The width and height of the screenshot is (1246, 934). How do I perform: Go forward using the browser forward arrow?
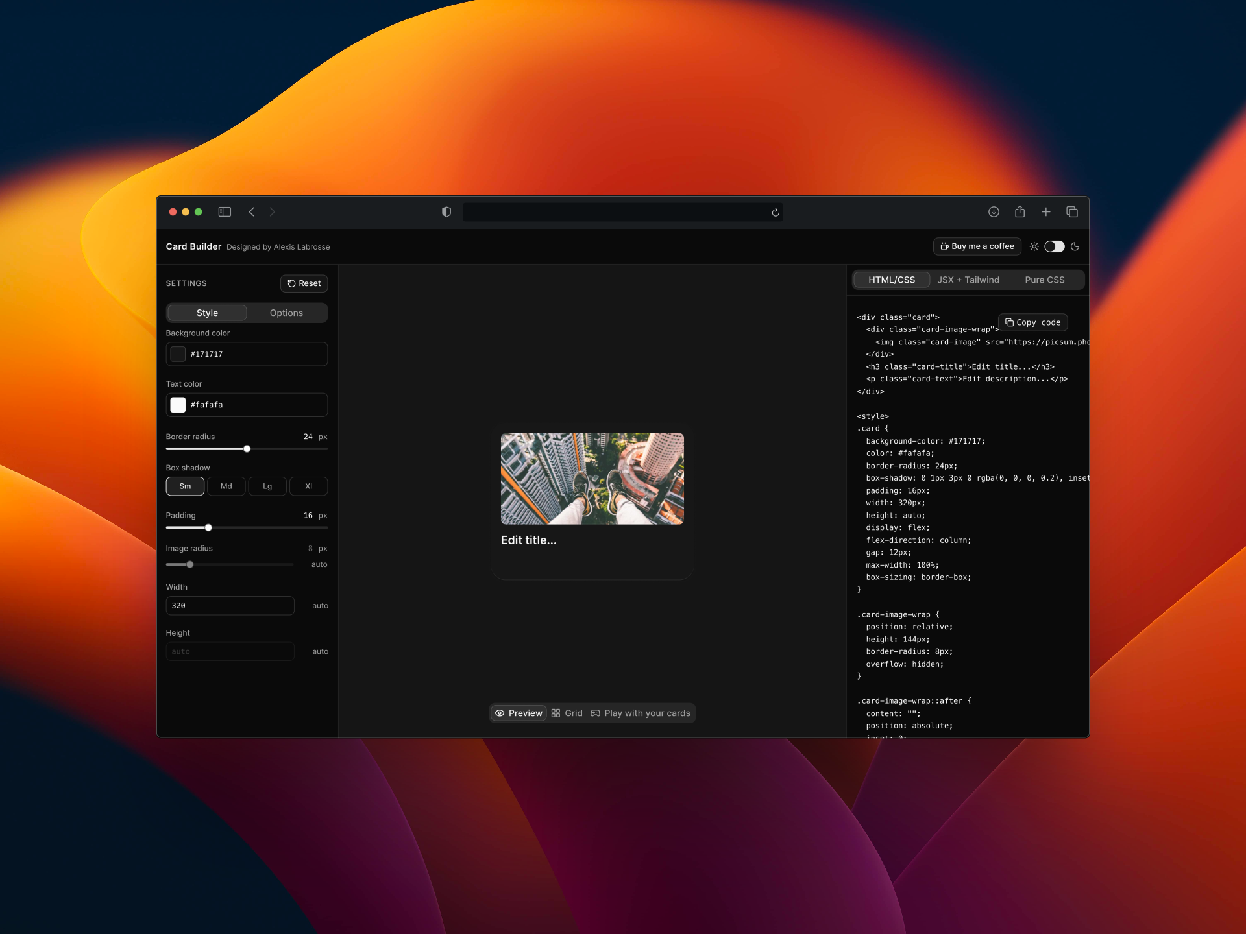click(273, 212)
